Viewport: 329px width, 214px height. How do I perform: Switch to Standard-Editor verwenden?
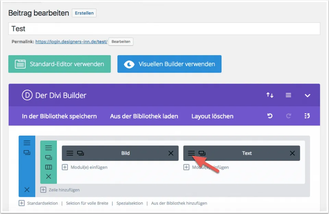click(60, 64)
